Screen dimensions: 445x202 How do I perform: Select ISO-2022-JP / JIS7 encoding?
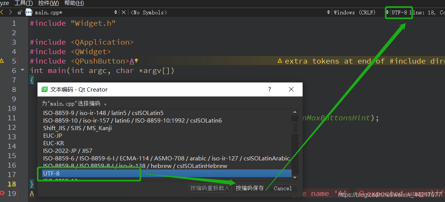click(x=167, y=151)
